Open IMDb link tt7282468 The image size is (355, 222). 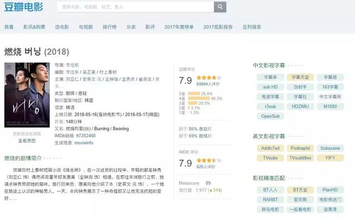click(x=86, y=135)
